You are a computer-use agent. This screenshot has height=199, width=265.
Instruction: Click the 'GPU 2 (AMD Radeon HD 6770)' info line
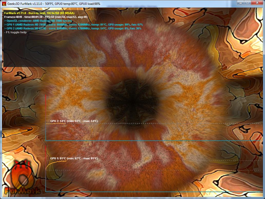[73, 28]
